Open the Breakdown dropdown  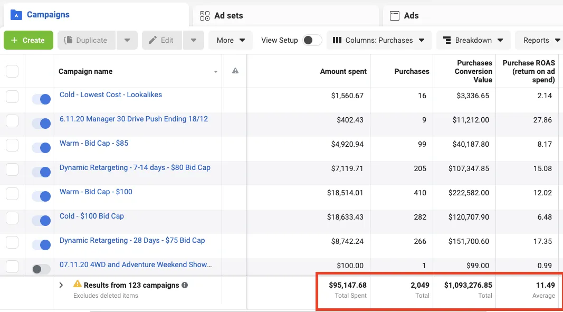tap(473, 40)
